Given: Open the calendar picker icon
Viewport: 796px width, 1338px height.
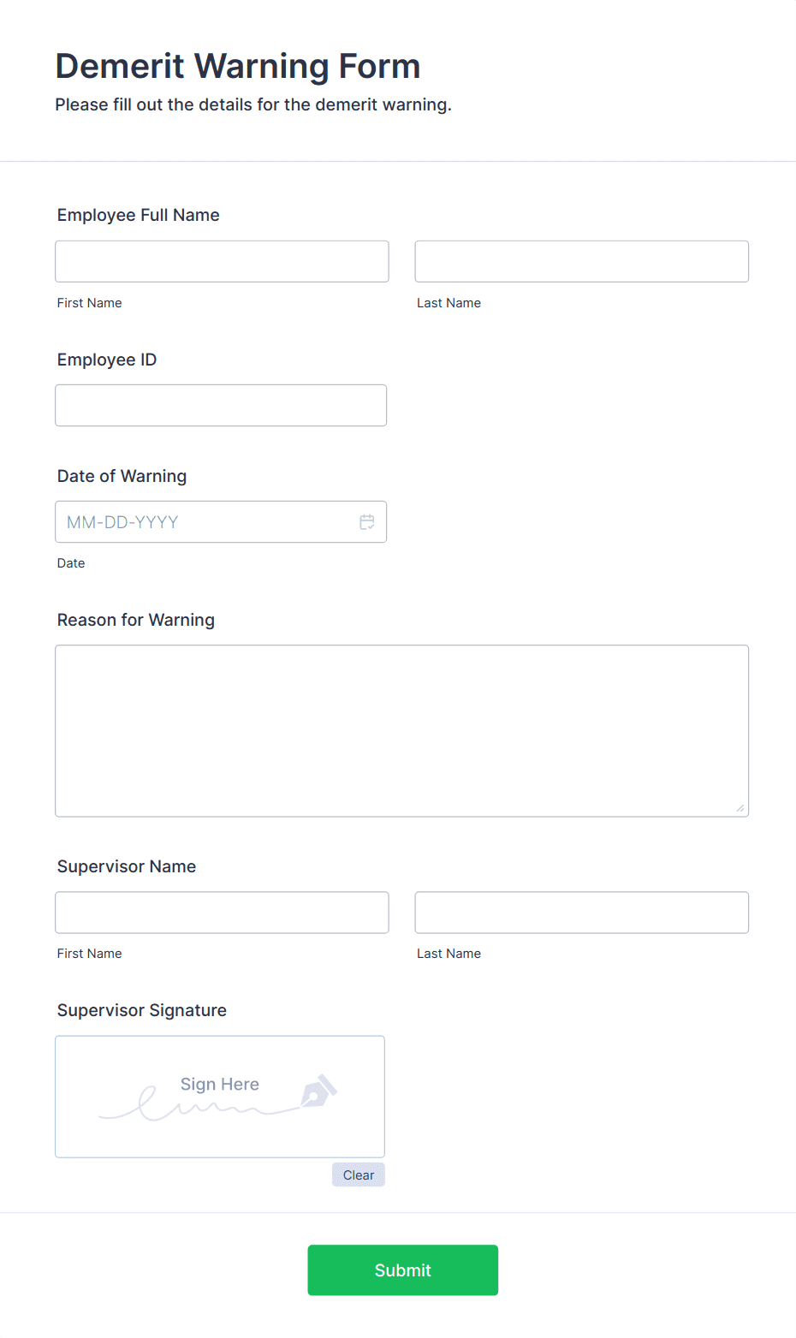Looking at the screenshot, I should (366, 521).
